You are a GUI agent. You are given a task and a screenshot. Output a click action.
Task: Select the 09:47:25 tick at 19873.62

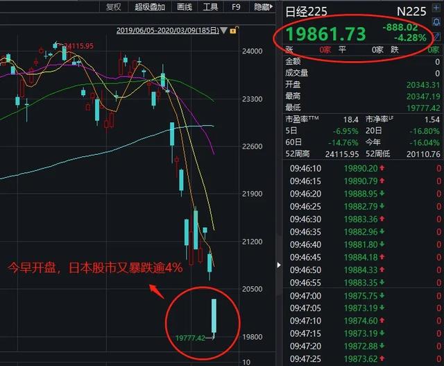[x=364, y=359]
